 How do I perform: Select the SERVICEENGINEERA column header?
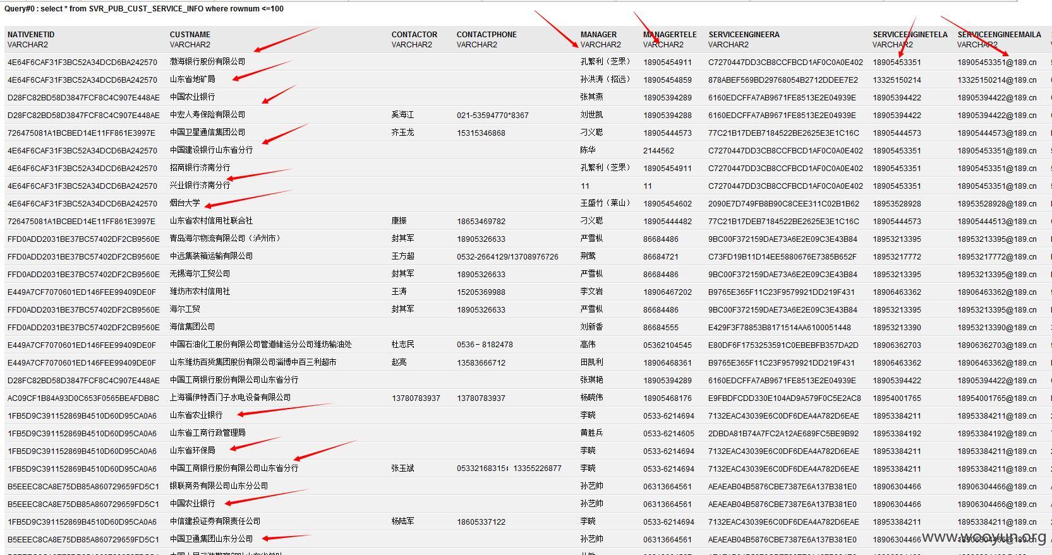coord(744,35)
